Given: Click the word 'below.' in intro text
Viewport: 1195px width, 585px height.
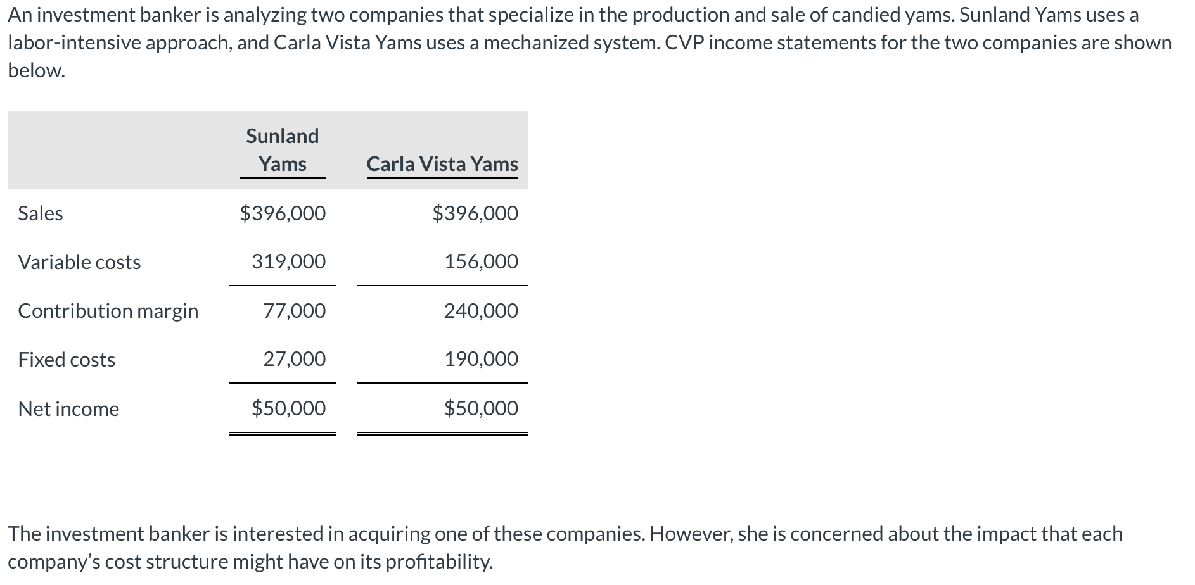Looking at the screenshot, I should [37, 70].
